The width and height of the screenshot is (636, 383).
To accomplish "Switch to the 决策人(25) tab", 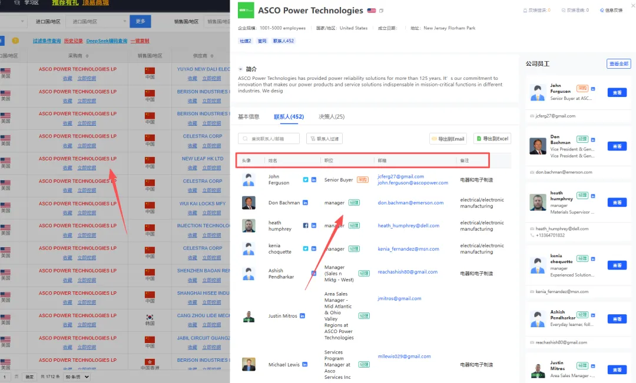I will (332, 116).
